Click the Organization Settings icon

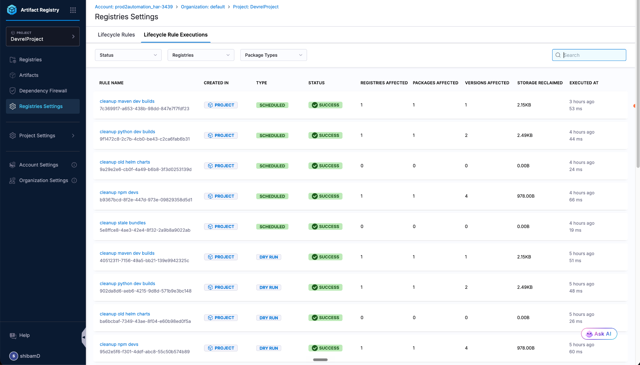(x=13, y=180)
